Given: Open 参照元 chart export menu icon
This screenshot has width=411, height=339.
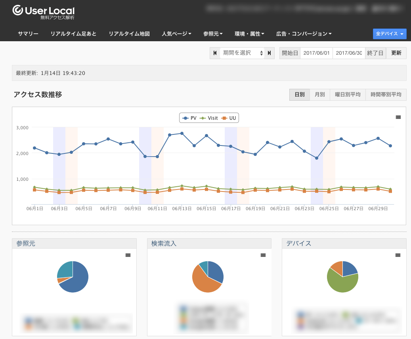Looking at the screenshot, I should [128, 255].
